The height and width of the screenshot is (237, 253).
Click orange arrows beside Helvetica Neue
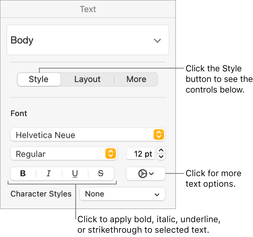[x=159, y=135]
